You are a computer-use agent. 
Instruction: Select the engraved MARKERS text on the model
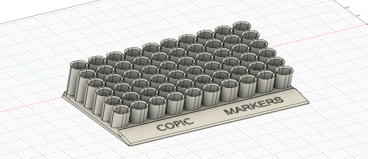254,106
